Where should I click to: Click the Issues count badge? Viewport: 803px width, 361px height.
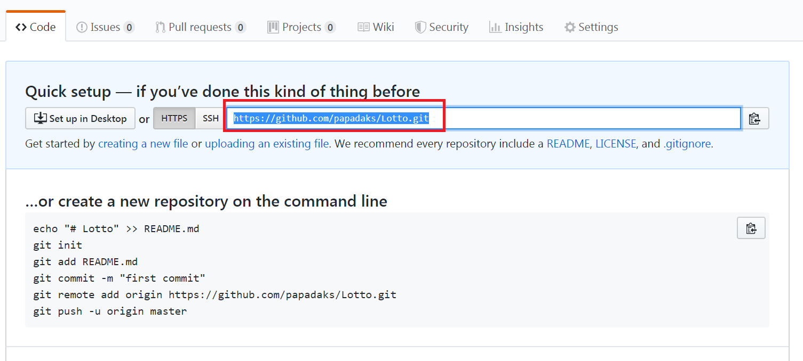[129, 27]
